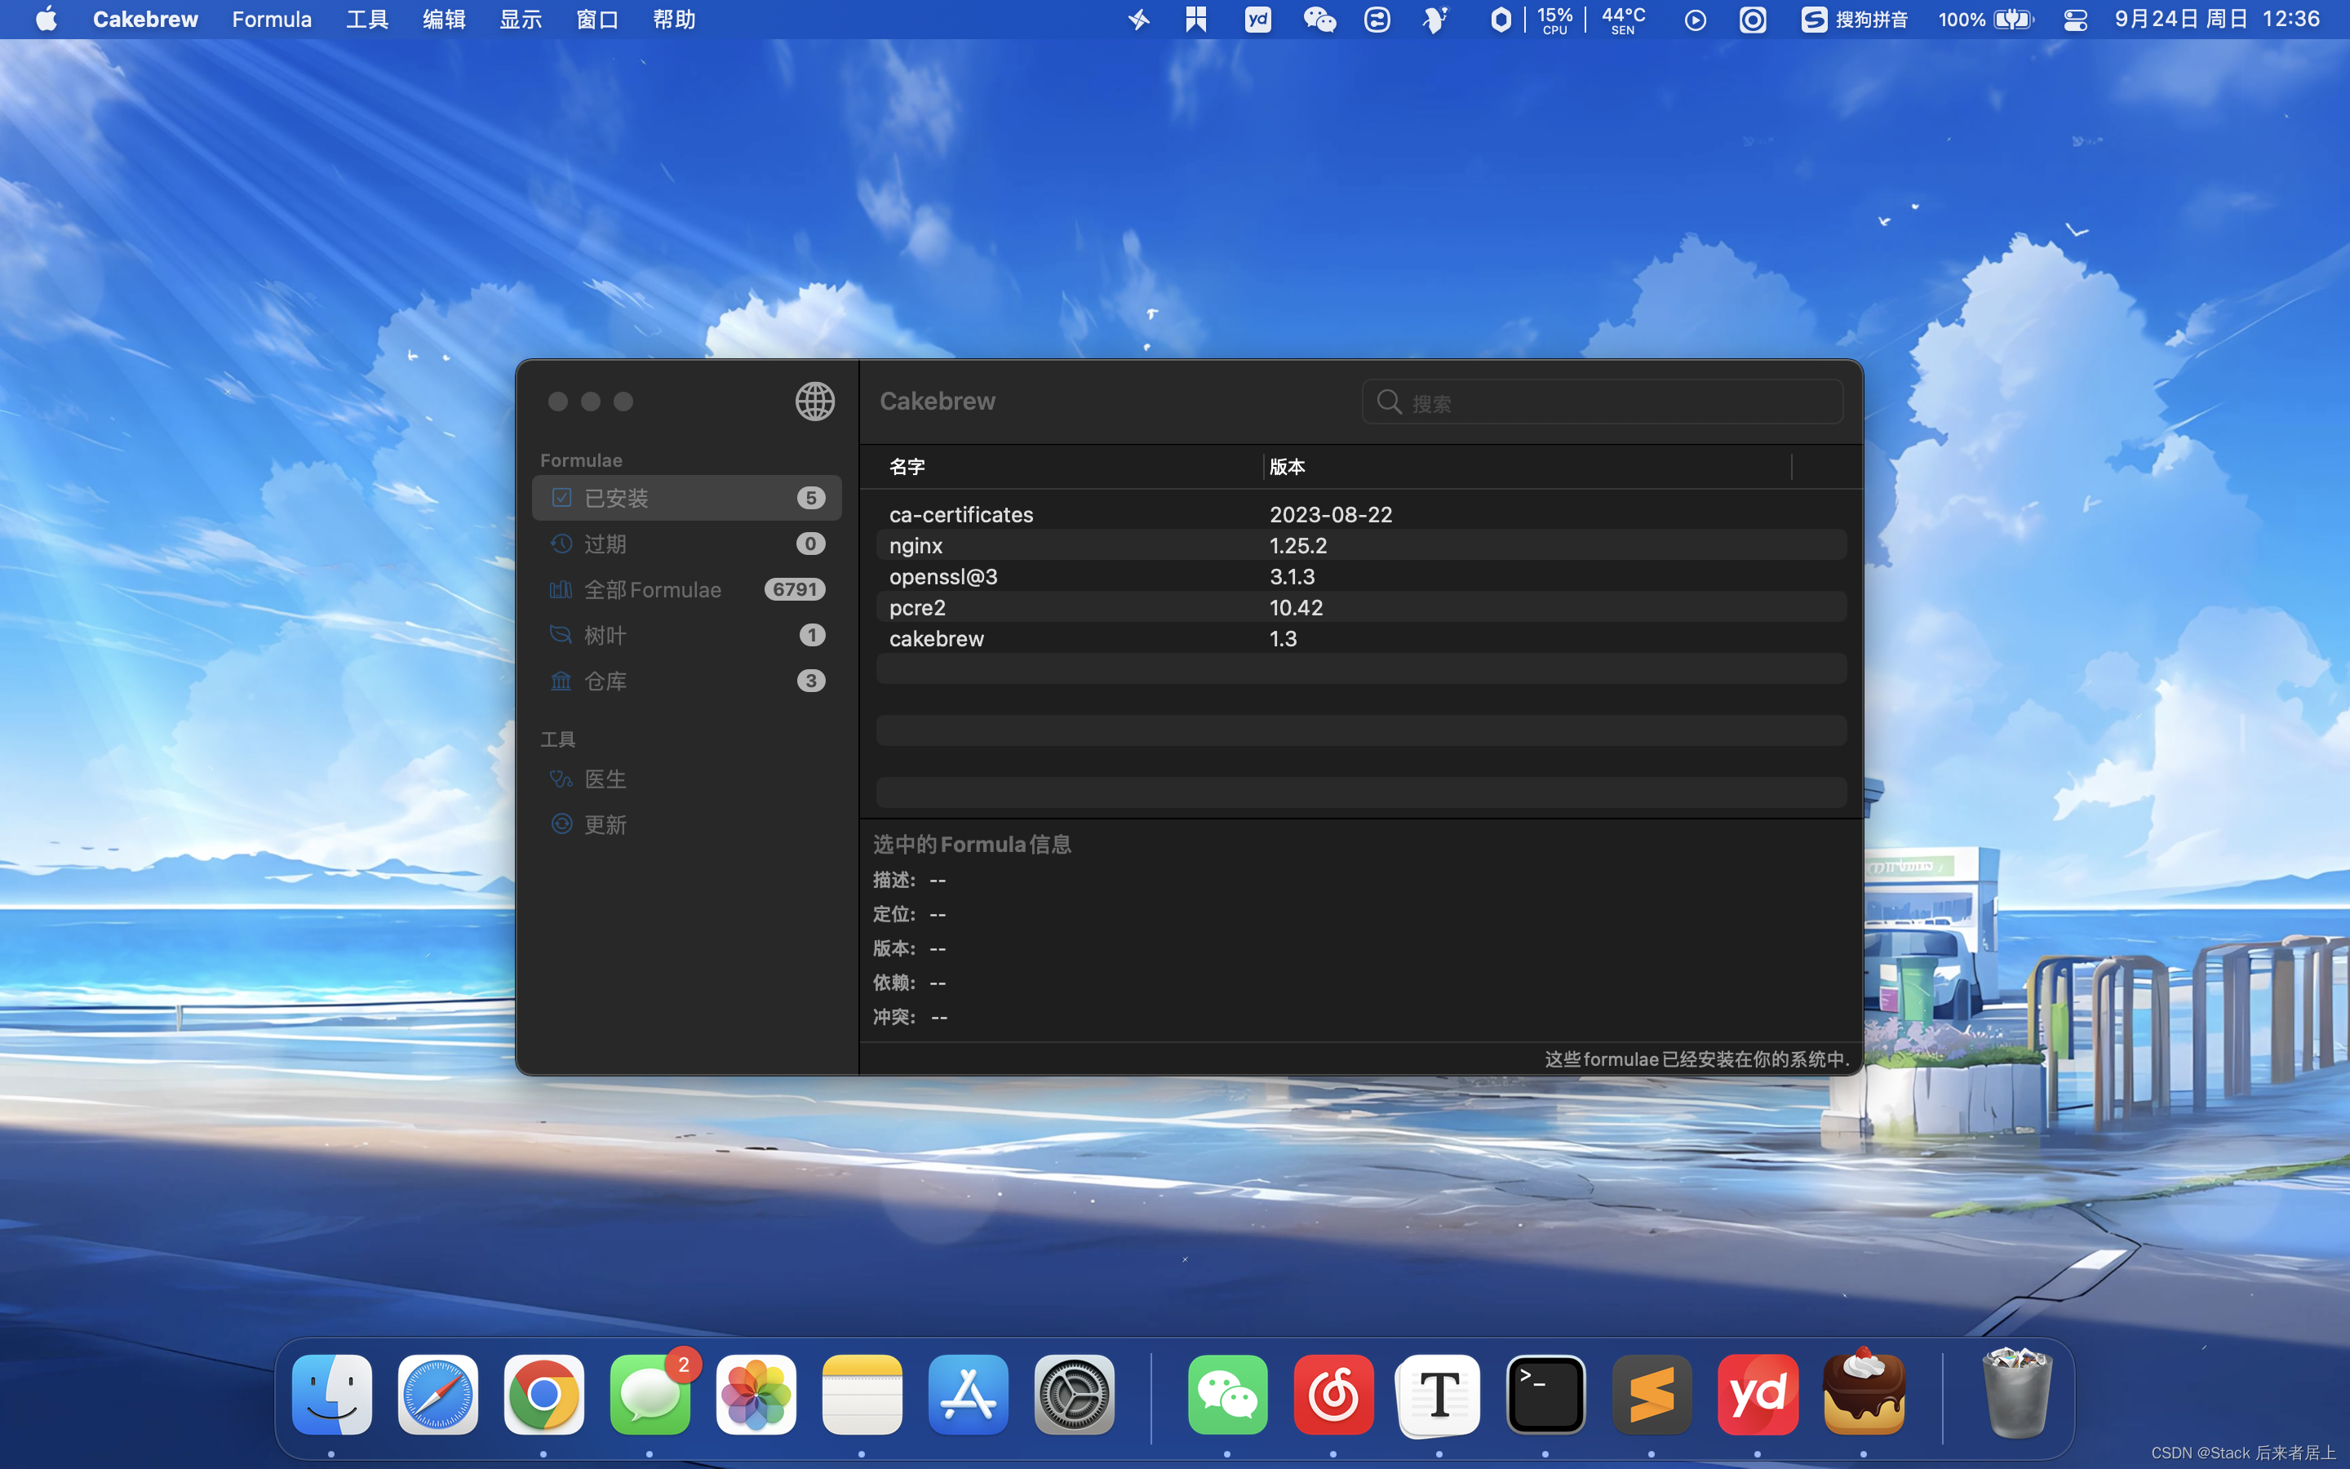The height and width of the screenshot is (1469, 2350).
Task: Open Terminal from the Dock
Action: click(x=1546, y=1394)
